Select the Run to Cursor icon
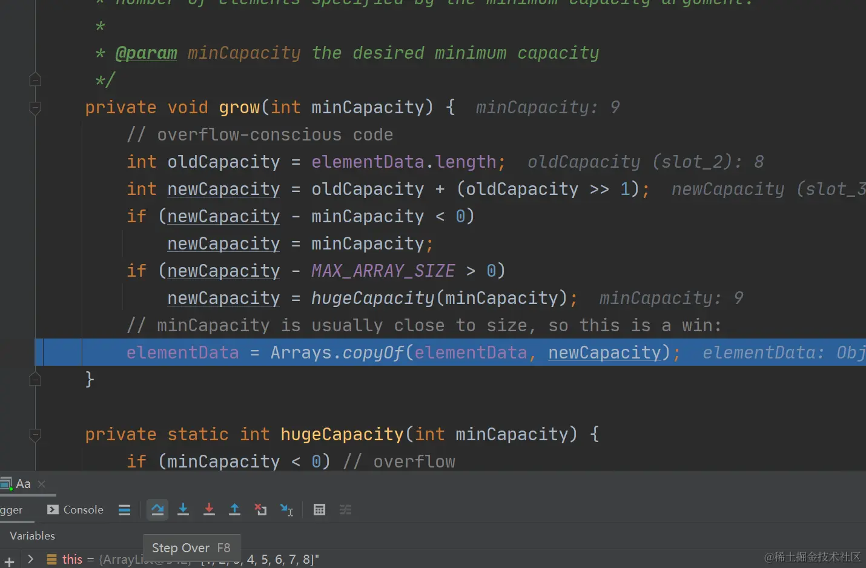Viewport: 866px width, 568px height. click(x=286, y=509)
